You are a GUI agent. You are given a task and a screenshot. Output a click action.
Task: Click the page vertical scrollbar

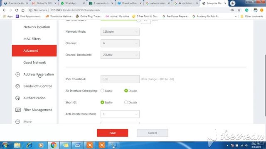(x=265, y=85)
